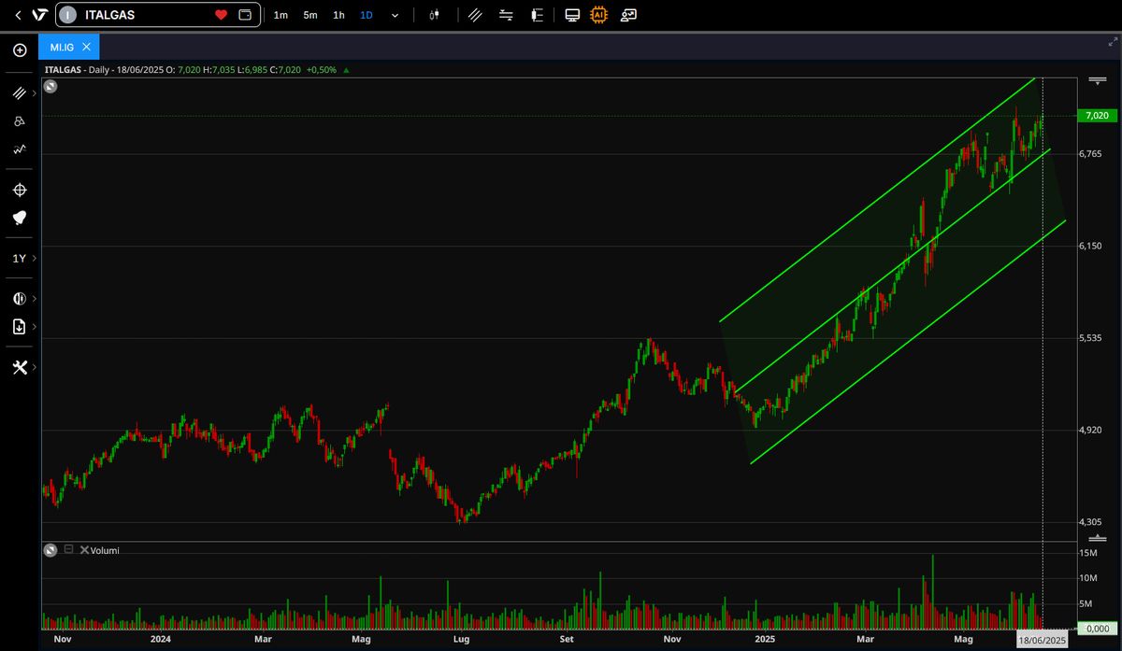Open the orange AI chip assistant

pyautogui.click(x=599, y=15)
